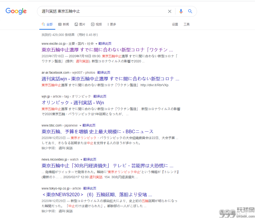Click 翻译此页 for the tokyo-np.co.jp result
Screen dimensions: 255x218
90,188
